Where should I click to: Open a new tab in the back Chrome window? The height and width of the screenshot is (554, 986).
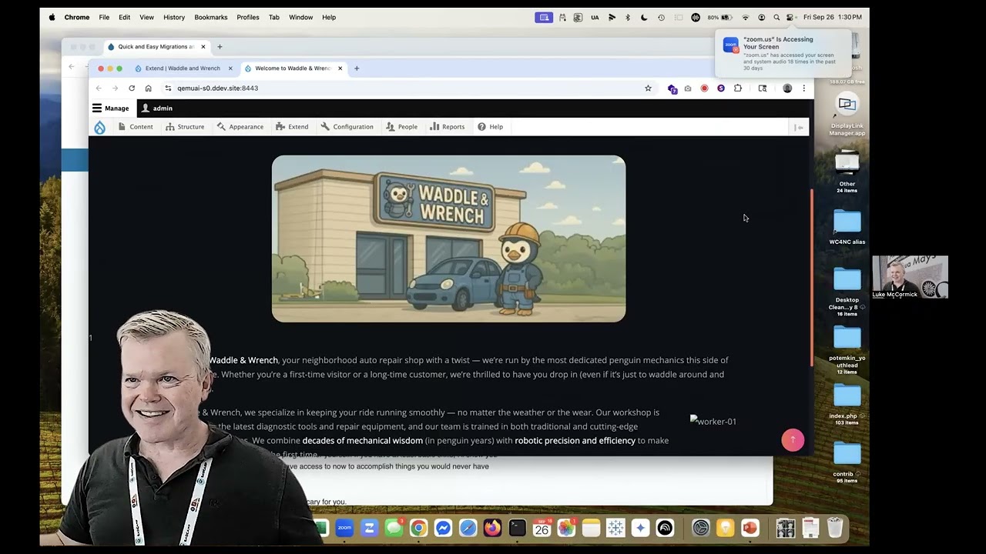[220, 47]
